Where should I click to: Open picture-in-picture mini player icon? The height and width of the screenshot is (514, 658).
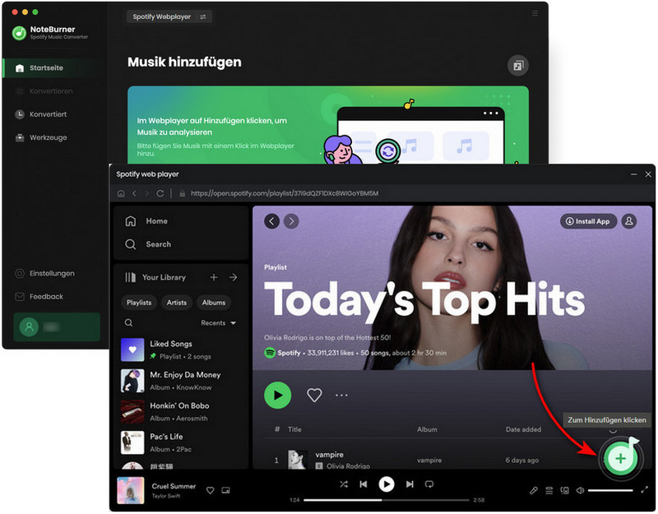pyautogui.click(x=225, y=490)
